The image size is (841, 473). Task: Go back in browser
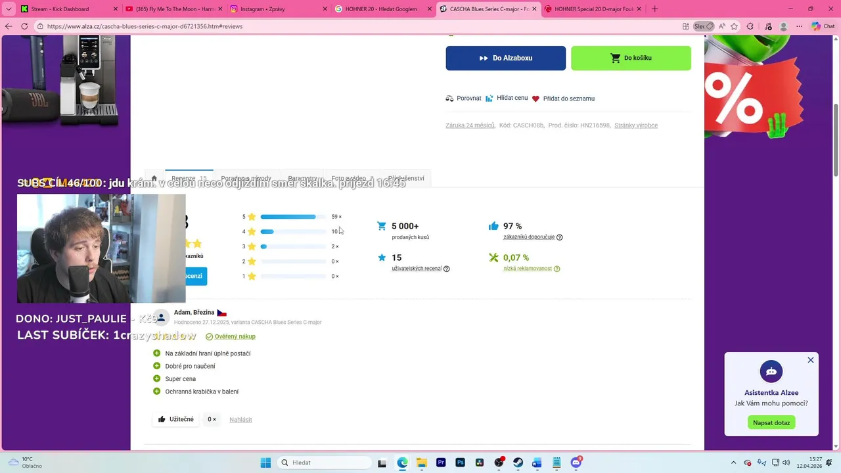[9, 26]
